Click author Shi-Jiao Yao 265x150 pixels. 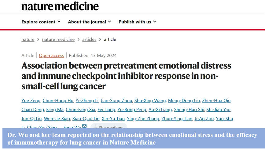coord(218,110)
